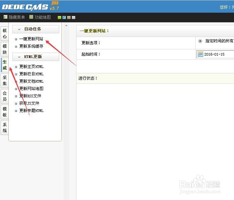Viewport: 234px width, 200px height.
Task: Open 更新网站地图 menu item
Action: coord(31,89)
